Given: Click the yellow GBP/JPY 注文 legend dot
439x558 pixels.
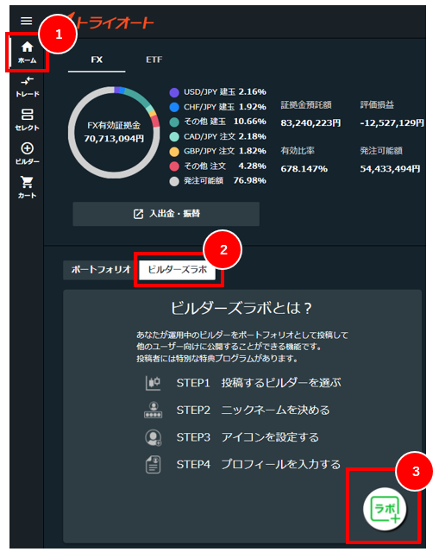Looking at the screenshot, I should pos(174,152).
